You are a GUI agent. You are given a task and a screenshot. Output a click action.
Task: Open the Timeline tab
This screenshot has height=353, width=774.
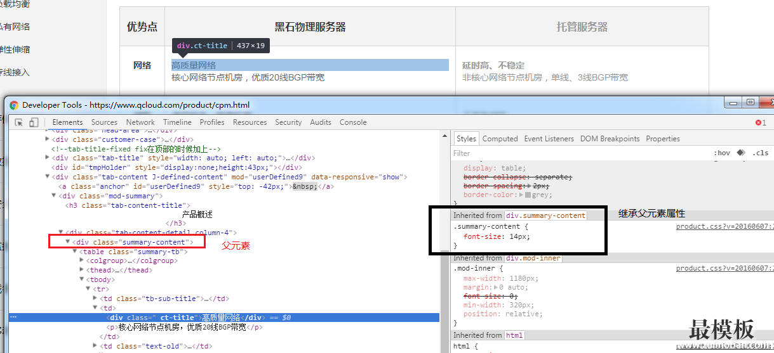point(177,122)
